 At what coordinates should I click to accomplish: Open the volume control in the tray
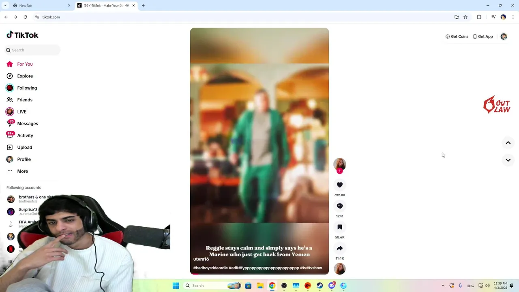(x=487, y=286)
